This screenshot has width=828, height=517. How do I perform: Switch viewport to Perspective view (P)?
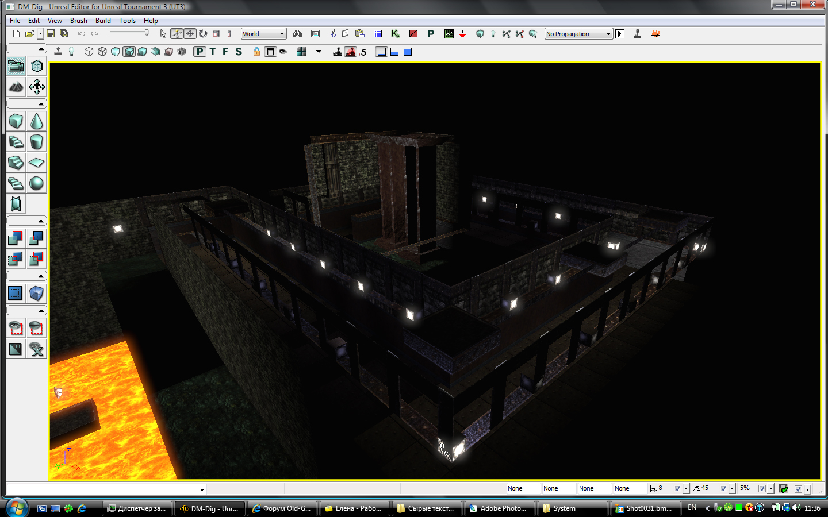(x=200, y=52)
